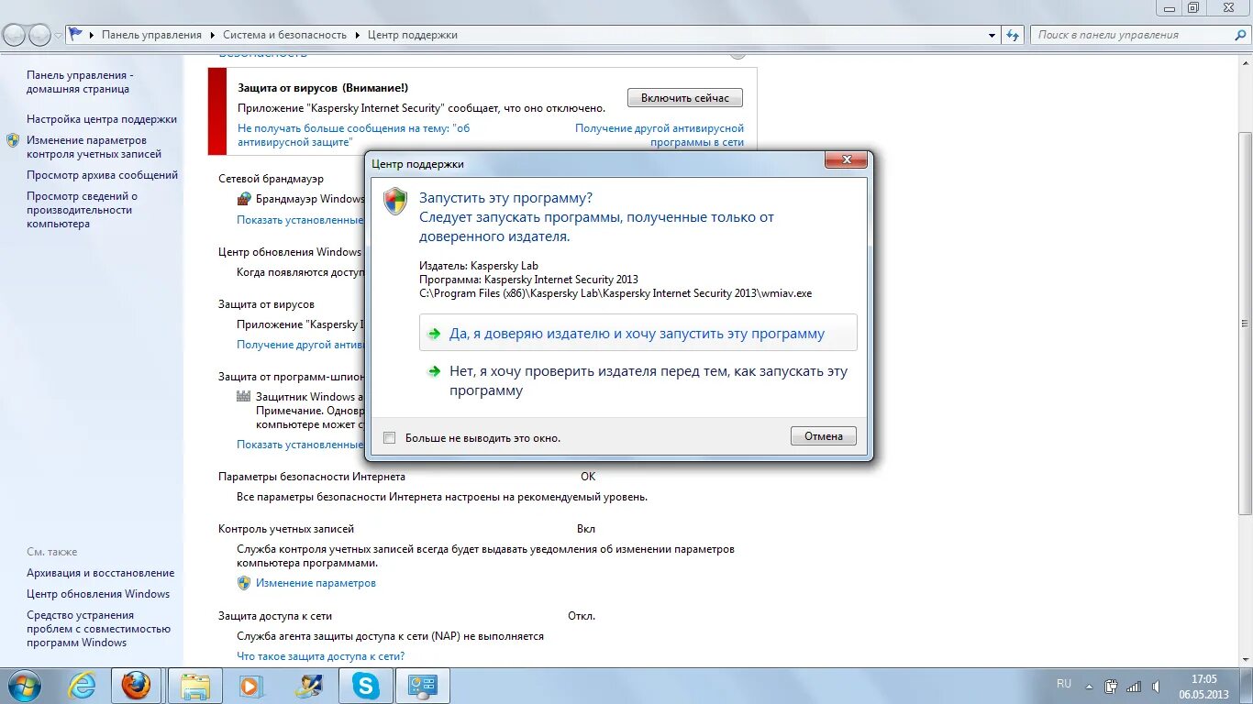Click 'Нет, я хочу проверить издателя' option
This screenshot has height=704, width=1253.
638,381
